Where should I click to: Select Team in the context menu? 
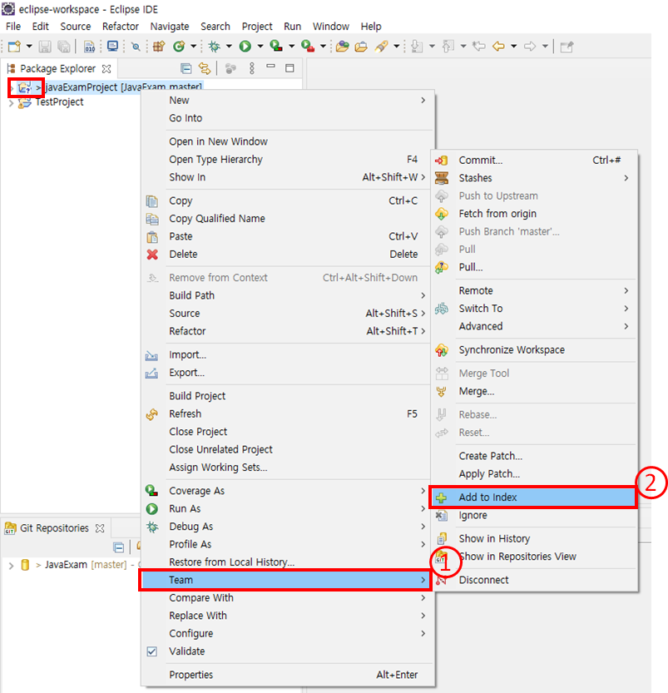(285, 580)
